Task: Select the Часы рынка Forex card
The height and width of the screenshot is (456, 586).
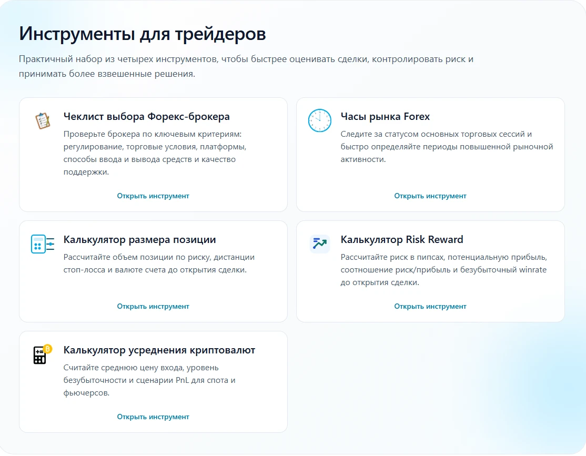Action: click(x=430, y=155)
